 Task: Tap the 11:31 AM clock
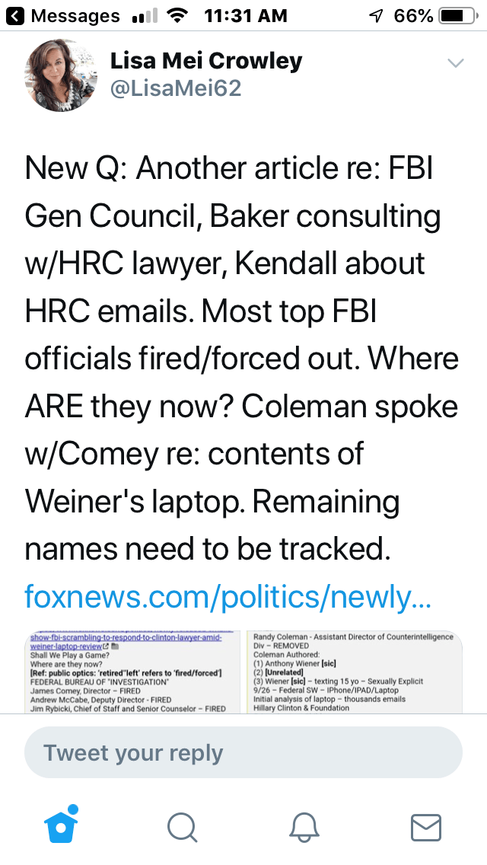click(246, 15)
